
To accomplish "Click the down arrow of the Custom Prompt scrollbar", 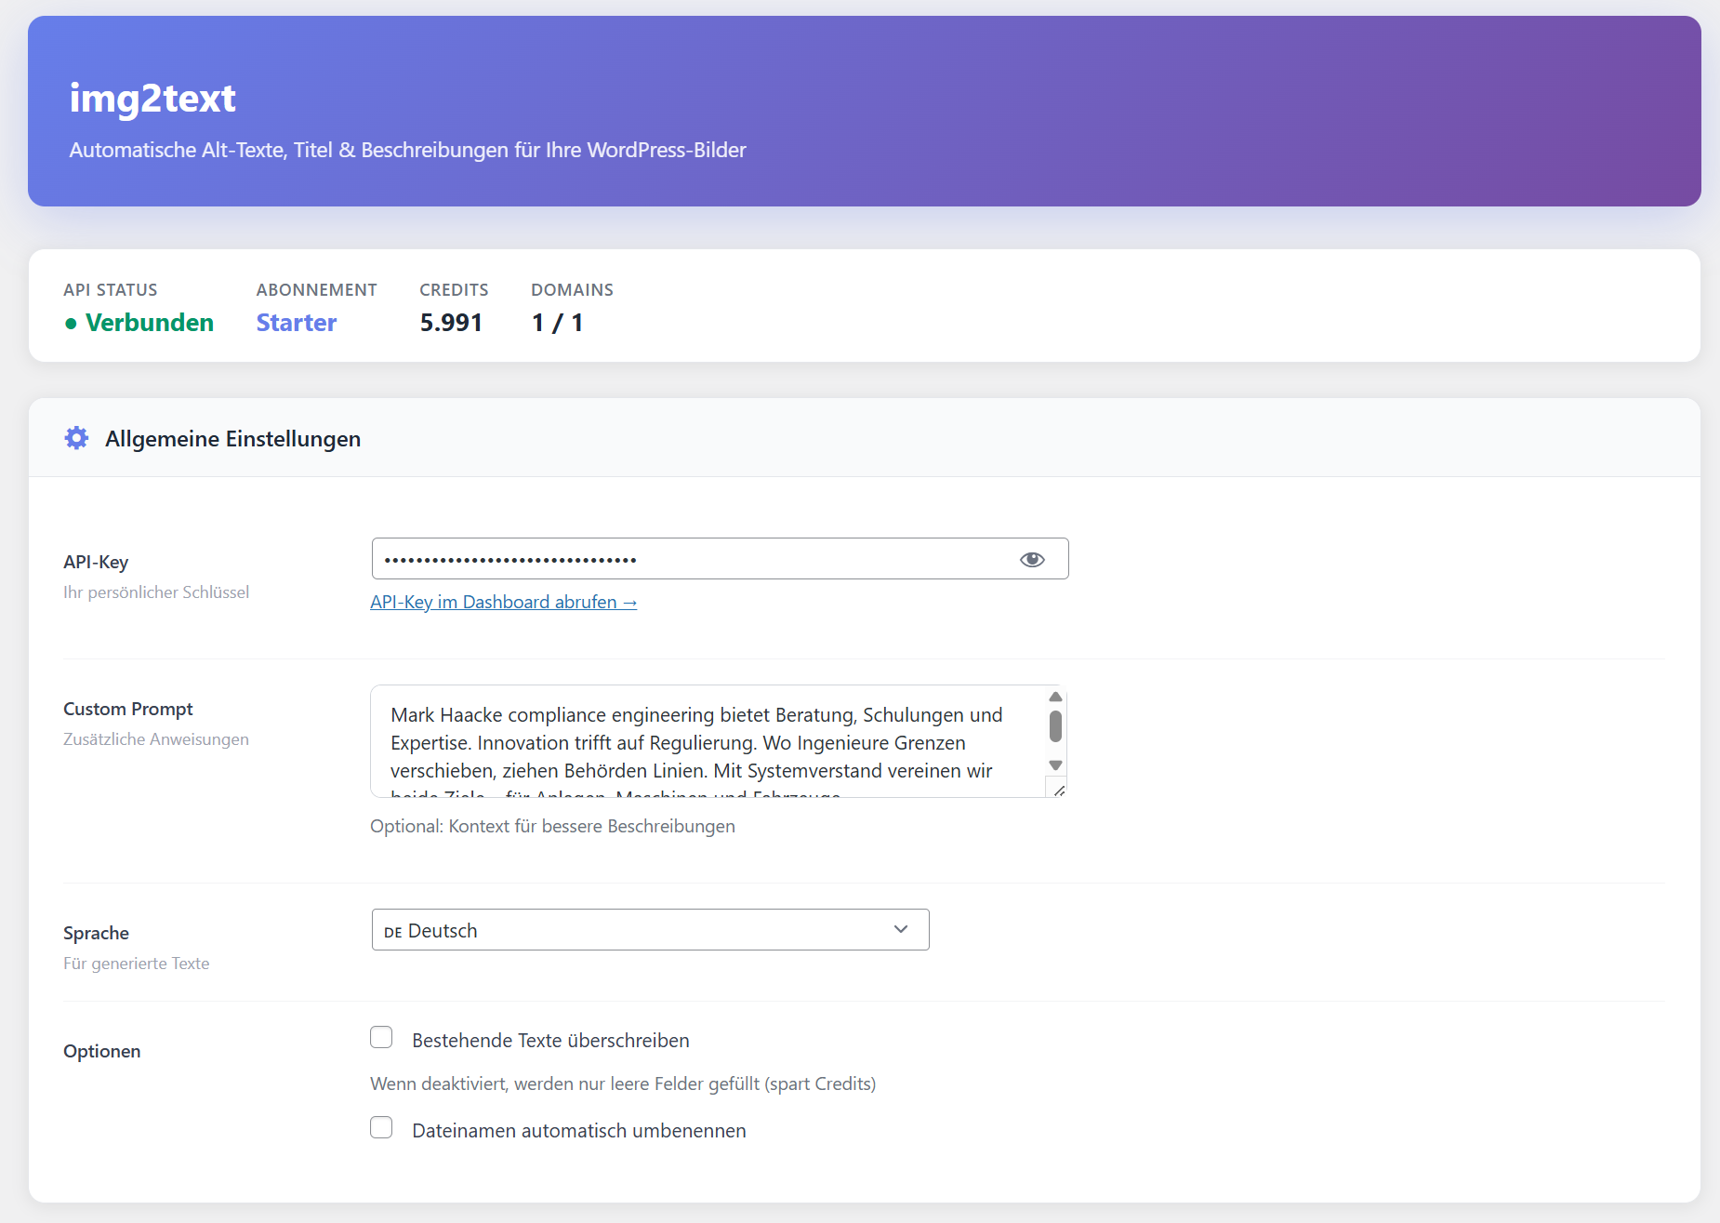I will [x=1055, y=765].
